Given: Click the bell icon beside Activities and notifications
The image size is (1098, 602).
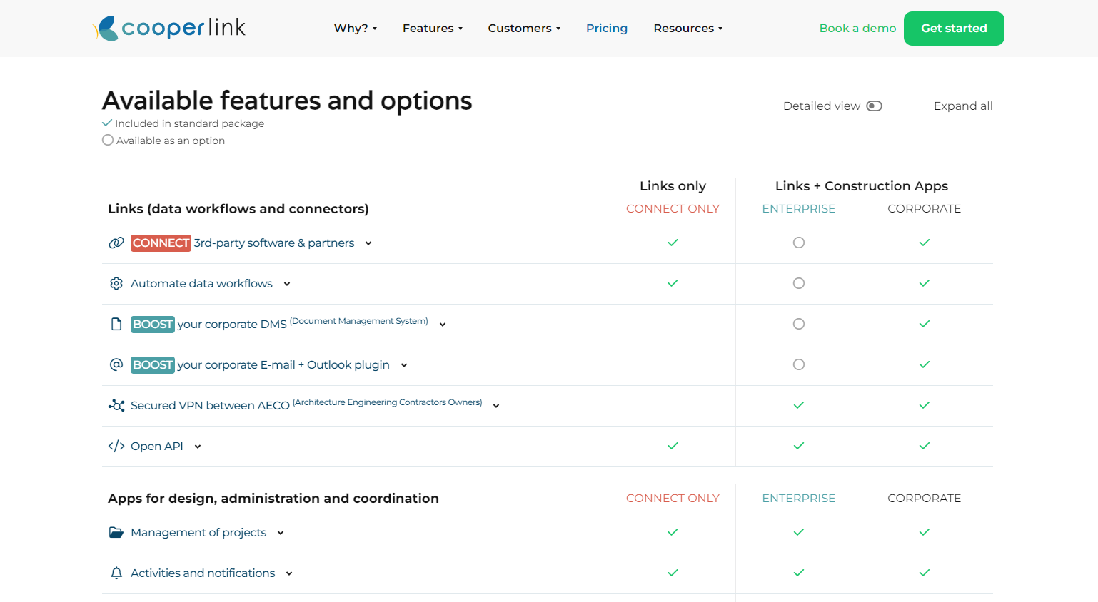Looking at the screenshot, I should (x=116, y=573).
